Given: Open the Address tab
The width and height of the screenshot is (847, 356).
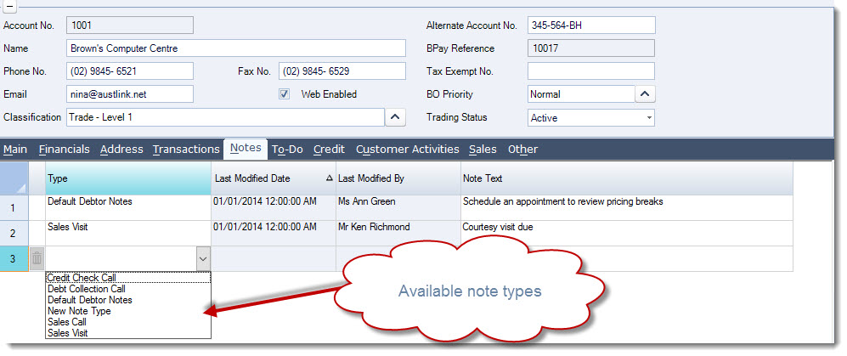Looking at the screenshot, I should 121,149.
